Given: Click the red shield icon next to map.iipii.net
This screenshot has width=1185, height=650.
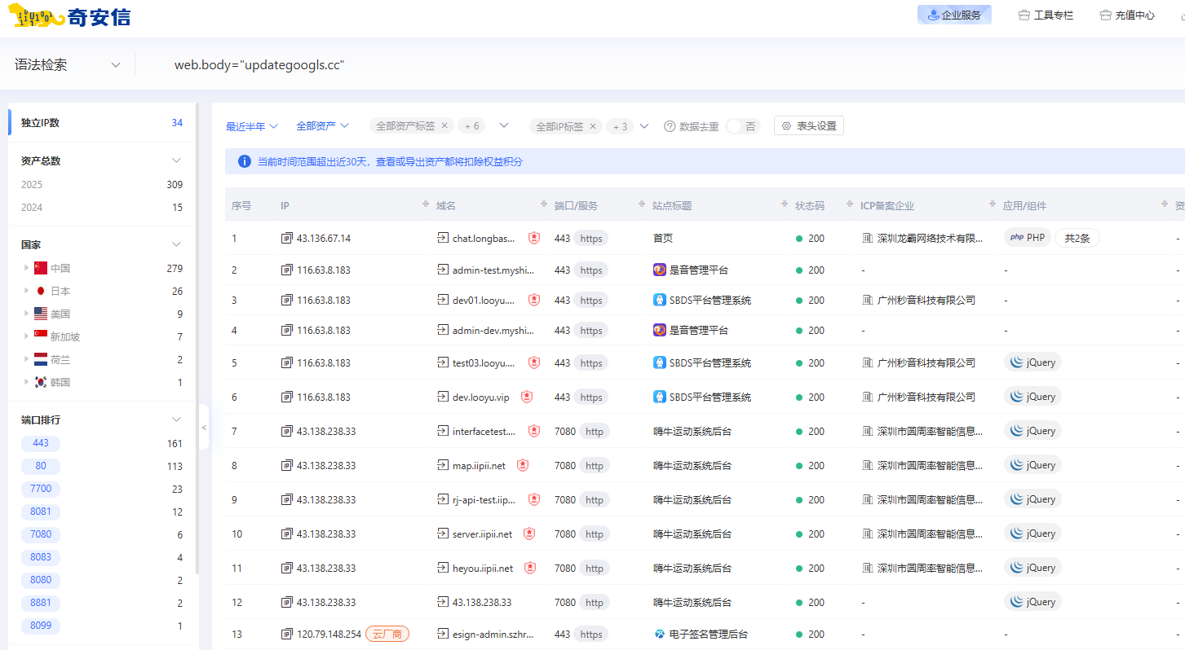Looking at the screenshot, I should tap(523, 465).
